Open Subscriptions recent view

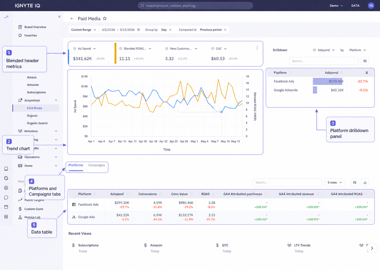[x=88, y=245]
